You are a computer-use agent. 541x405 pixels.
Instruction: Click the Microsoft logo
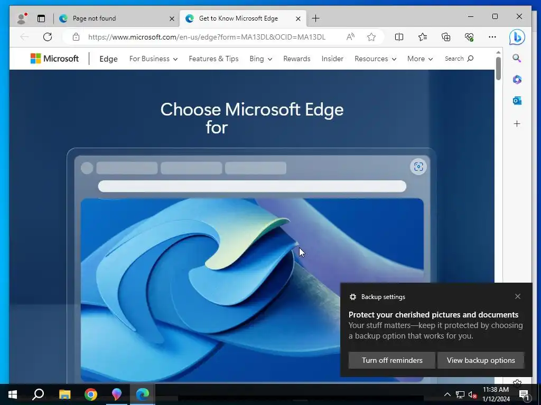point(54,59)
